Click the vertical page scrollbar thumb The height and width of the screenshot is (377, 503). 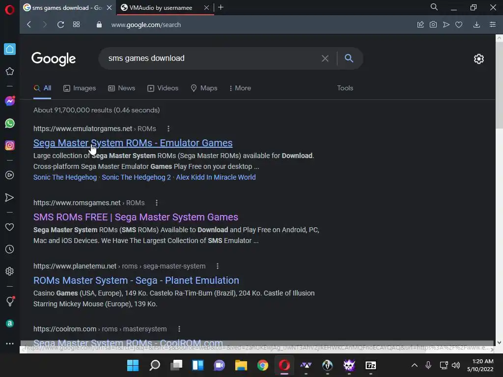click(499, 85)
